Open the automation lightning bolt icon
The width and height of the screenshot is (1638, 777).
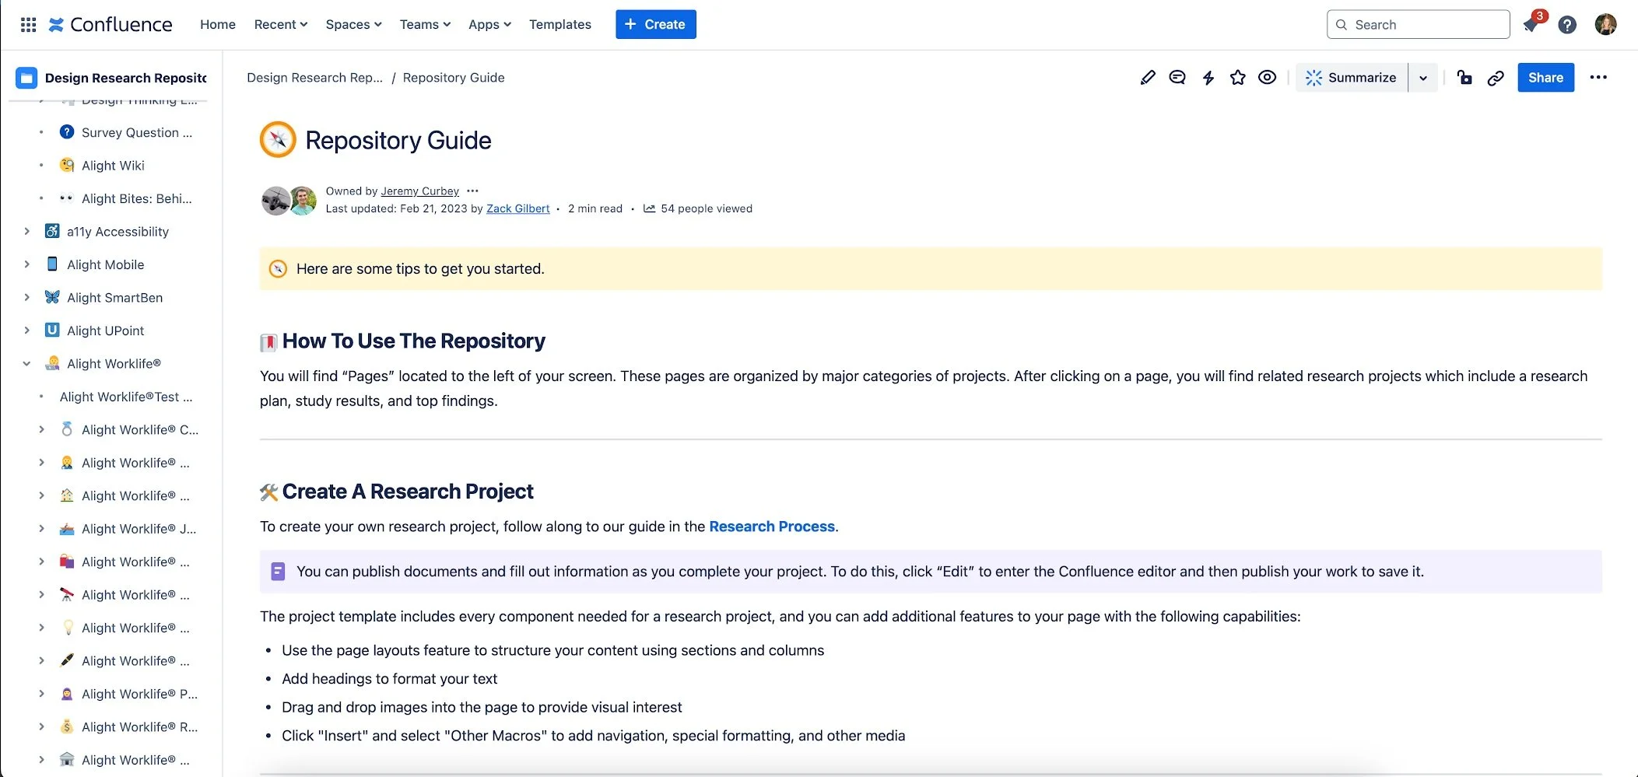point(1208,78)
